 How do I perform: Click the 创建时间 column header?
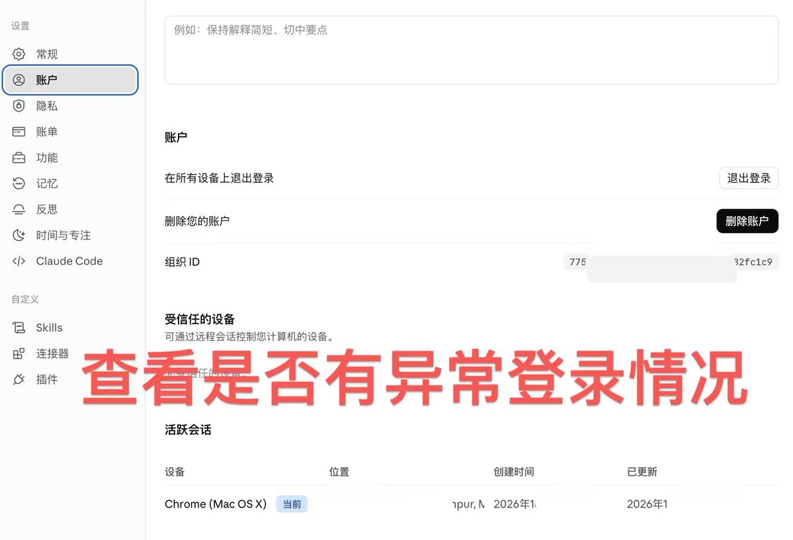tap(514, 472)
